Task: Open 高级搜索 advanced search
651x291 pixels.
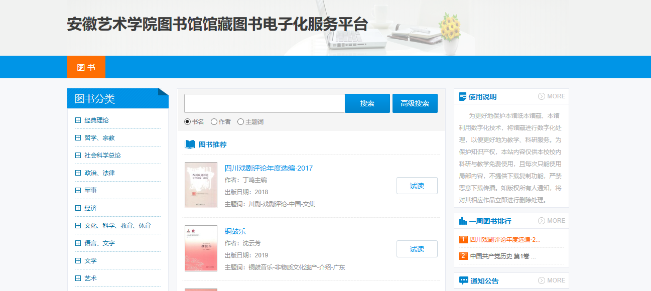Action: click(x=415, y=103)
